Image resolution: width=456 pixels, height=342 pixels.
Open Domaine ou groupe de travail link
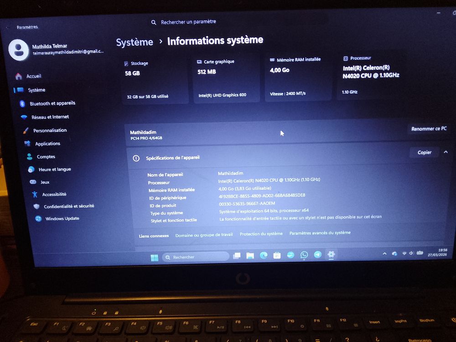click(204, 235)
